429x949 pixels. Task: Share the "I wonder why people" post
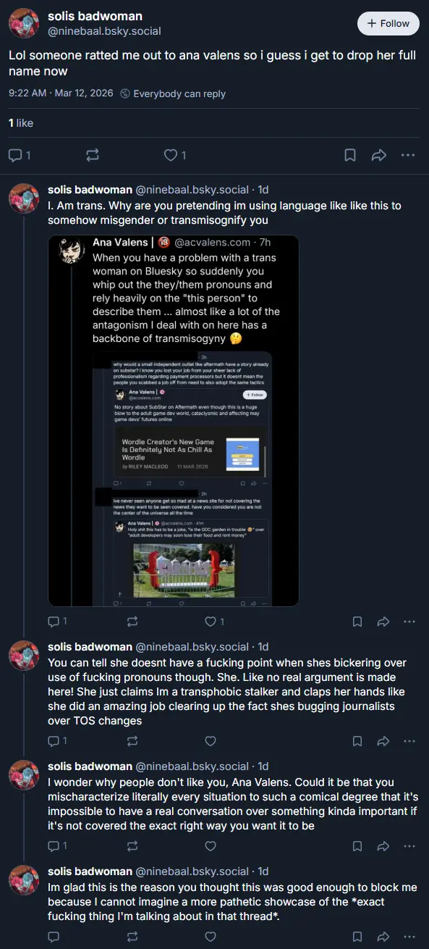[x=383, y=846]
